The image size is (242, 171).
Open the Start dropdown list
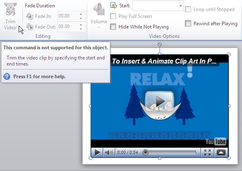180,6
